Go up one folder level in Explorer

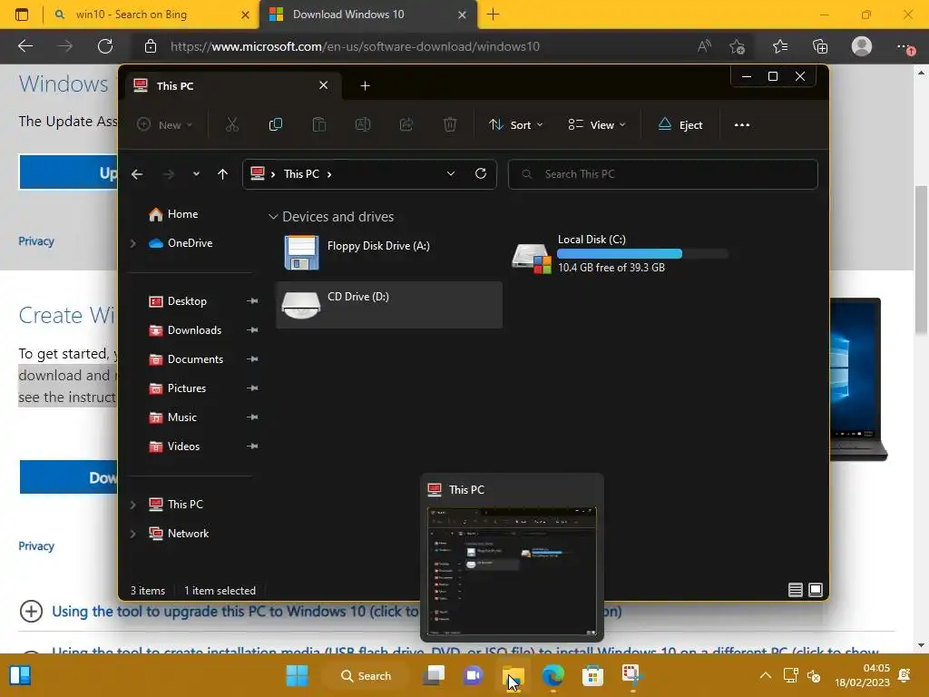tap(223, 174)
